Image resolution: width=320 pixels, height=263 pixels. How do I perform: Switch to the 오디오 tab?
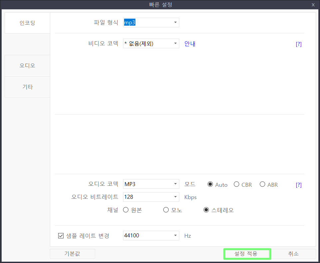coord(27,66)
